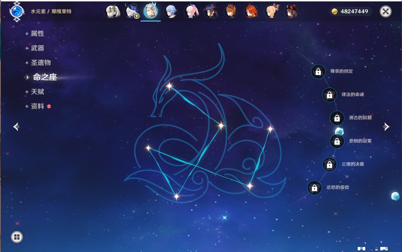Open locked constellation 公理的决裁 details
The image size is (402, 252).
click(329, 165)
